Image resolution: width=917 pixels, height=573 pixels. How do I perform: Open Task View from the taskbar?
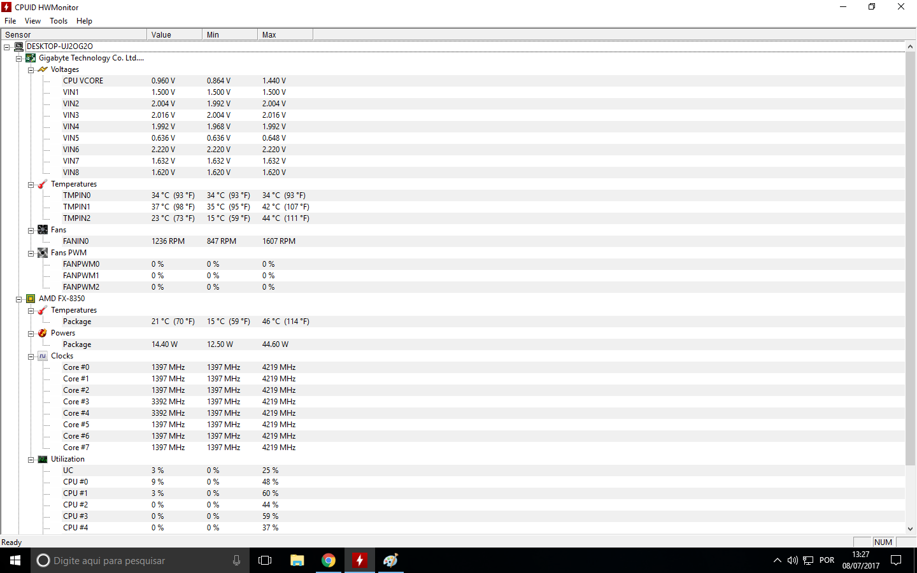pyautogui.click(x=265, y=560)
